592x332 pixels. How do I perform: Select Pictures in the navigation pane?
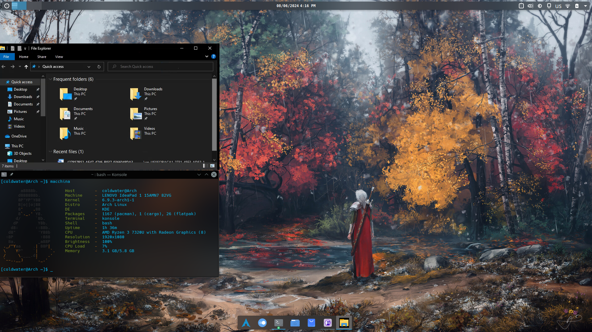click(x=20, y=112)
